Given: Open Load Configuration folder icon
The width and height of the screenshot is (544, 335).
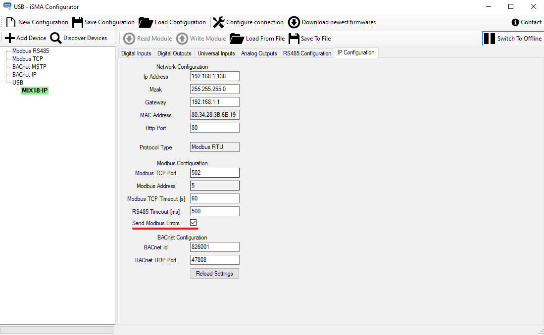Looking at the screenshot, I should [146, 22].
